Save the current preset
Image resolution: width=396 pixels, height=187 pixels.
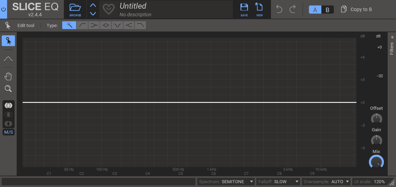(244, 9)
